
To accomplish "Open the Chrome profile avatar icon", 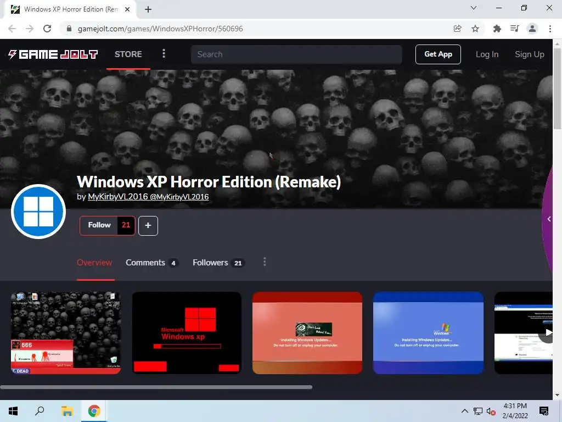I will (532, 29).
